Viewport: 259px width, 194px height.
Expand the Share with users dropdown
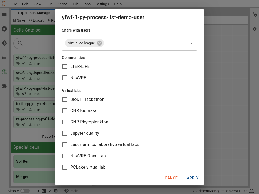[x=191, y=43]
